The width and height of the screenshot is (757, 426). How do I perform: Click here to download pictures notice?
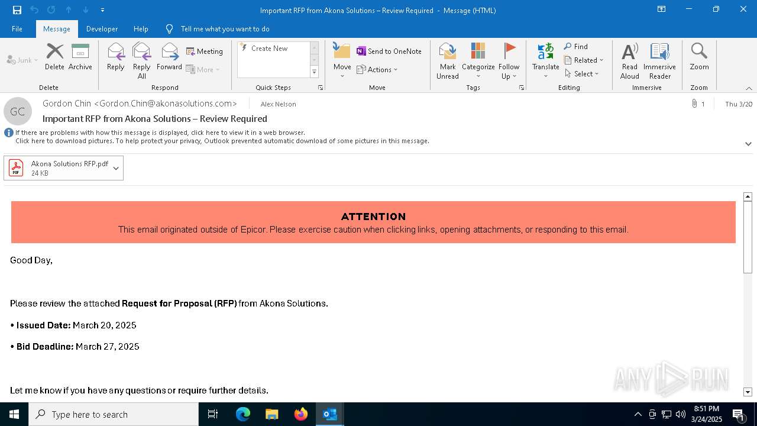(222, 141)
